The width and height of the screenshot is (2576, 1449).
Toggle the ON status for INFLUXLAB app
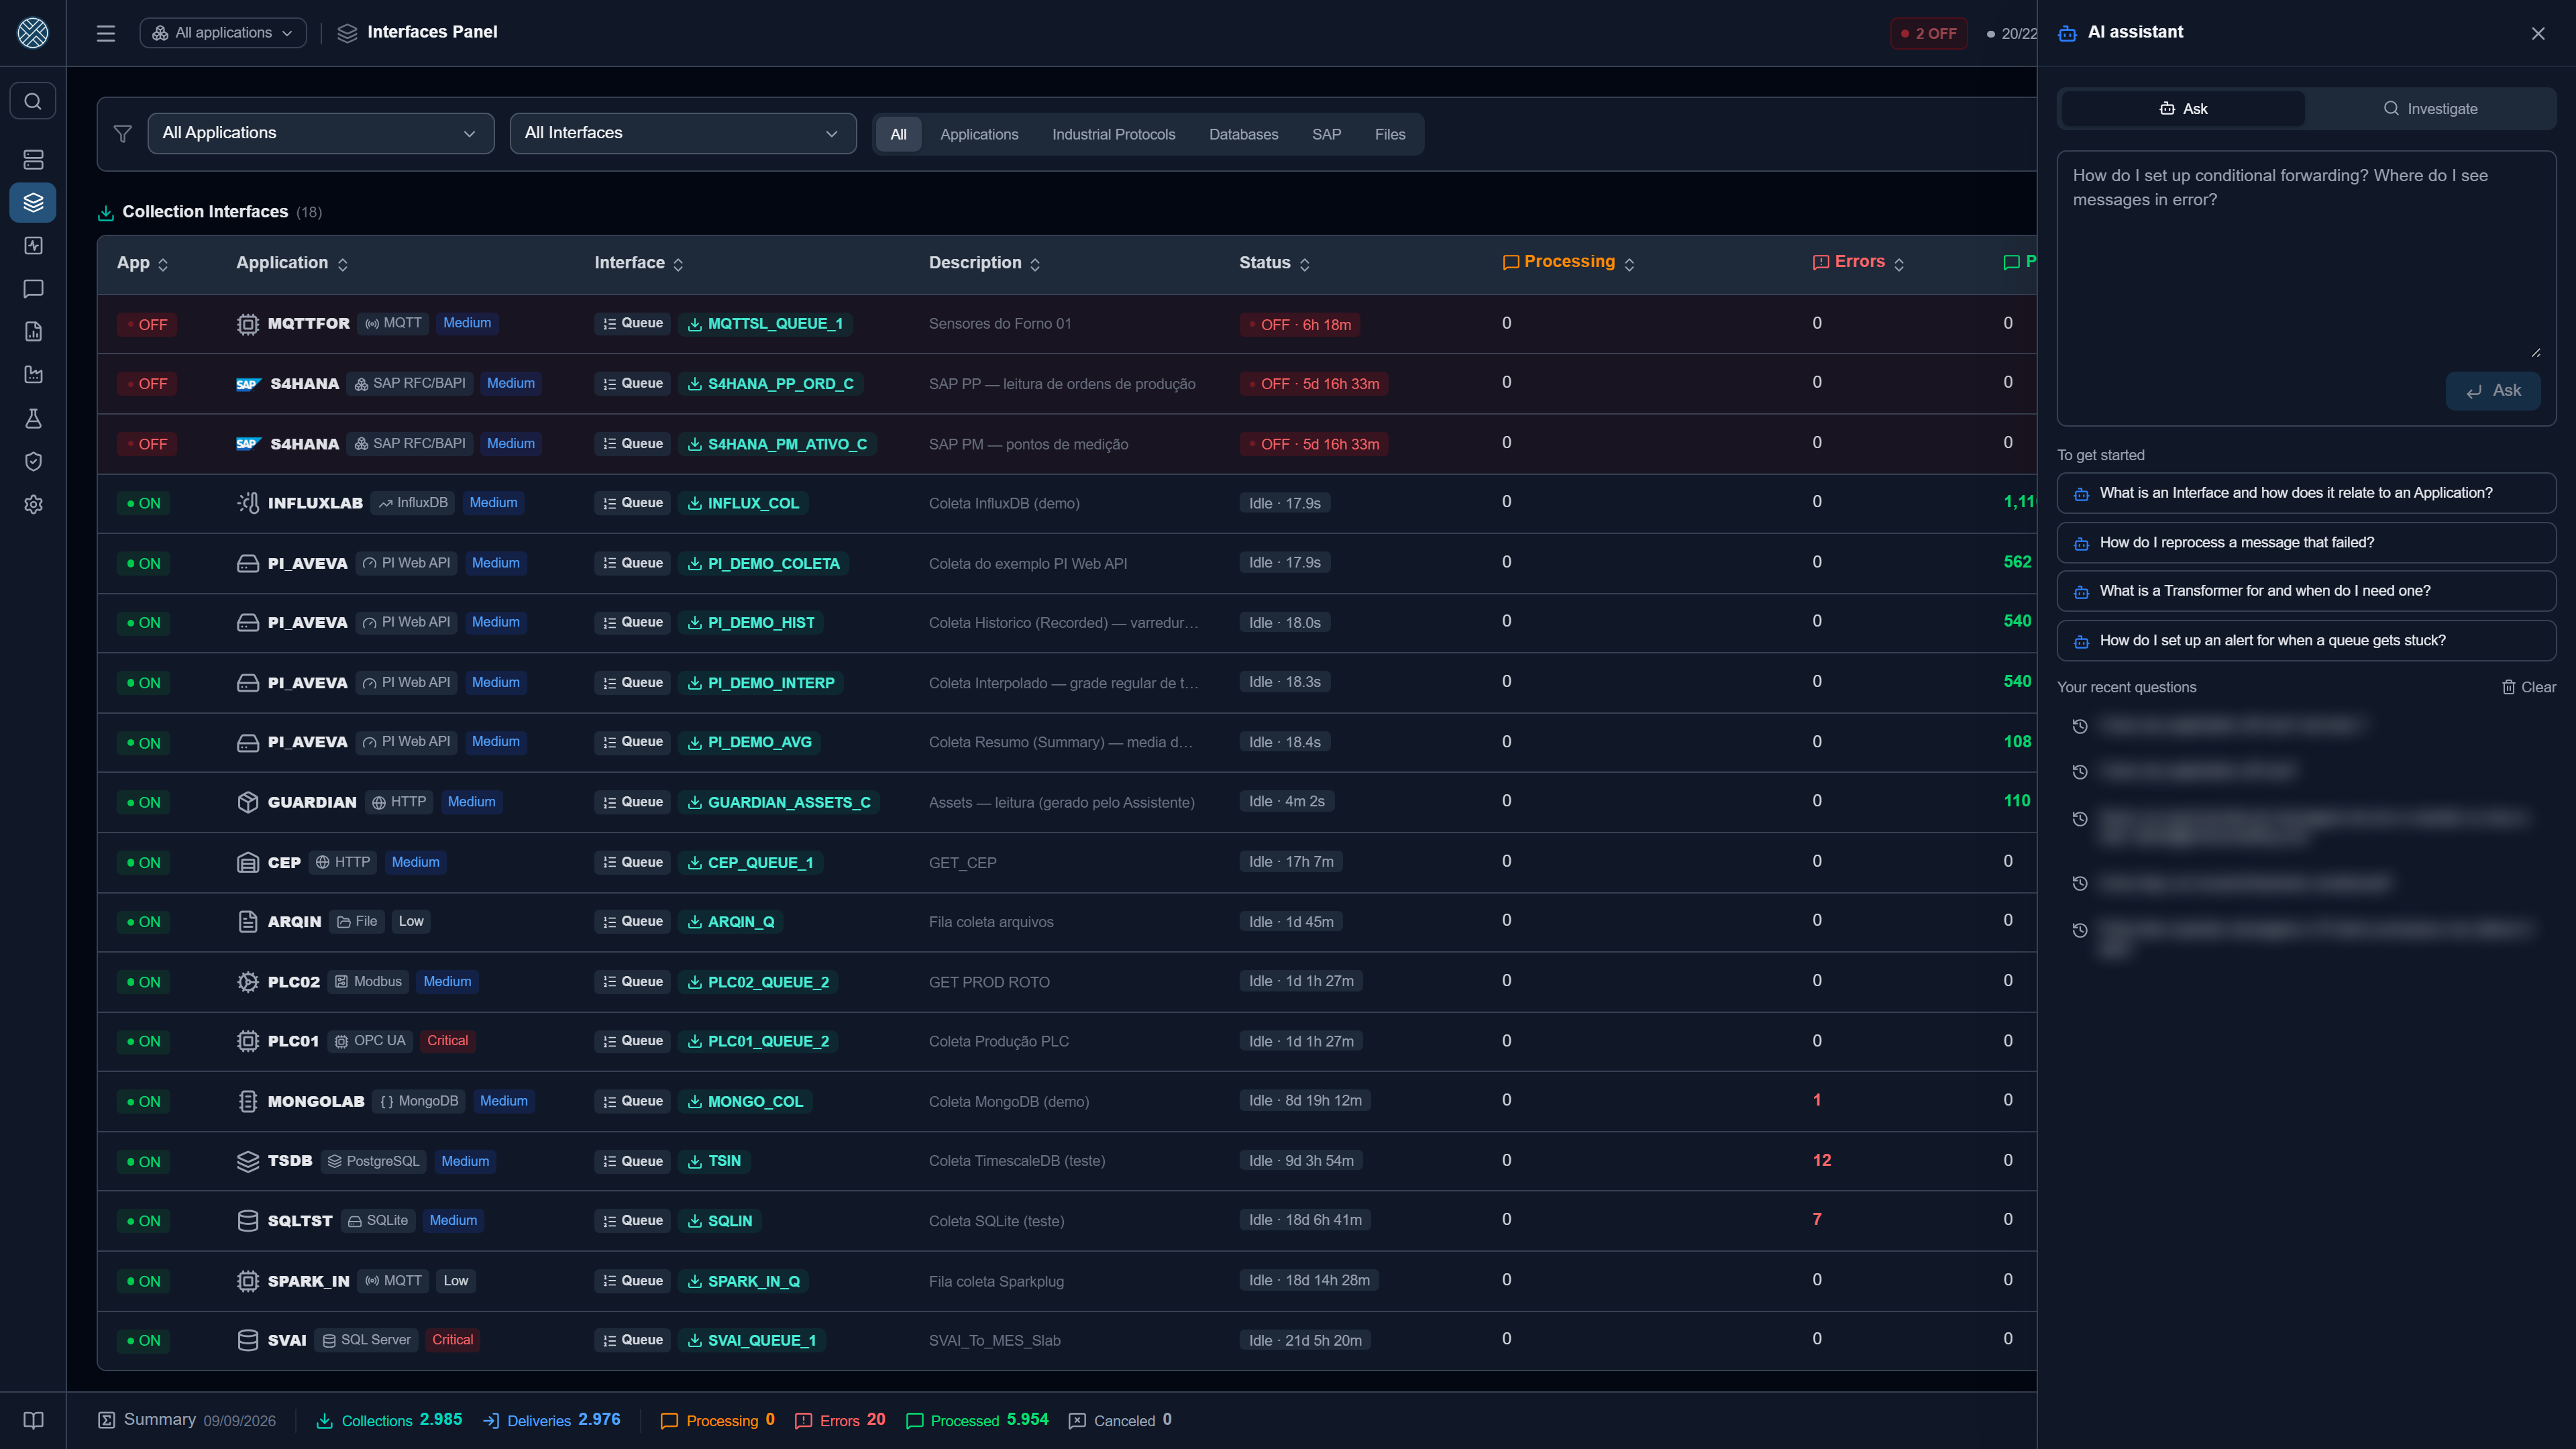click(x=144, y=503)
